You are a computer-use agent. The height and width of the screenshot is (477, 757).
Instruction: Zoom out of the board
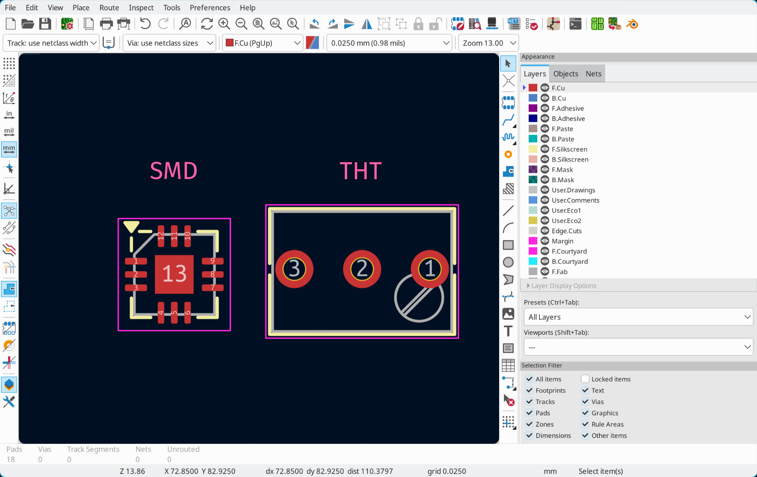click(x=241, y=24)
